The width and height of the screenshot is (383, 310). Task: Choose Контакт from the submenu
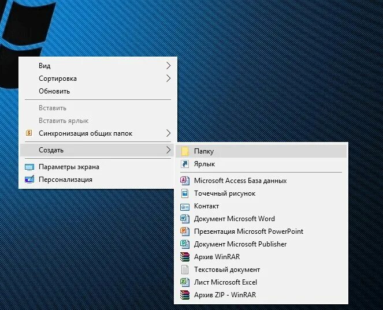[x=261, y=206]
